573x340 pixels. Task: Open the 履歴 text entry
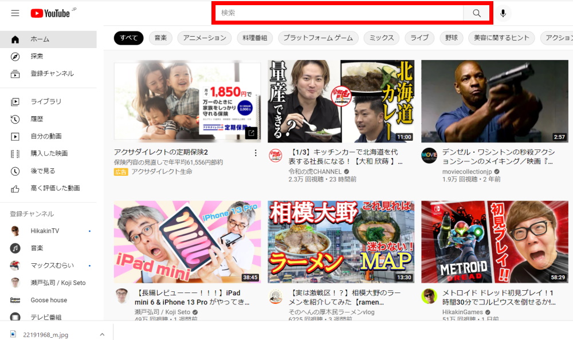37,119
